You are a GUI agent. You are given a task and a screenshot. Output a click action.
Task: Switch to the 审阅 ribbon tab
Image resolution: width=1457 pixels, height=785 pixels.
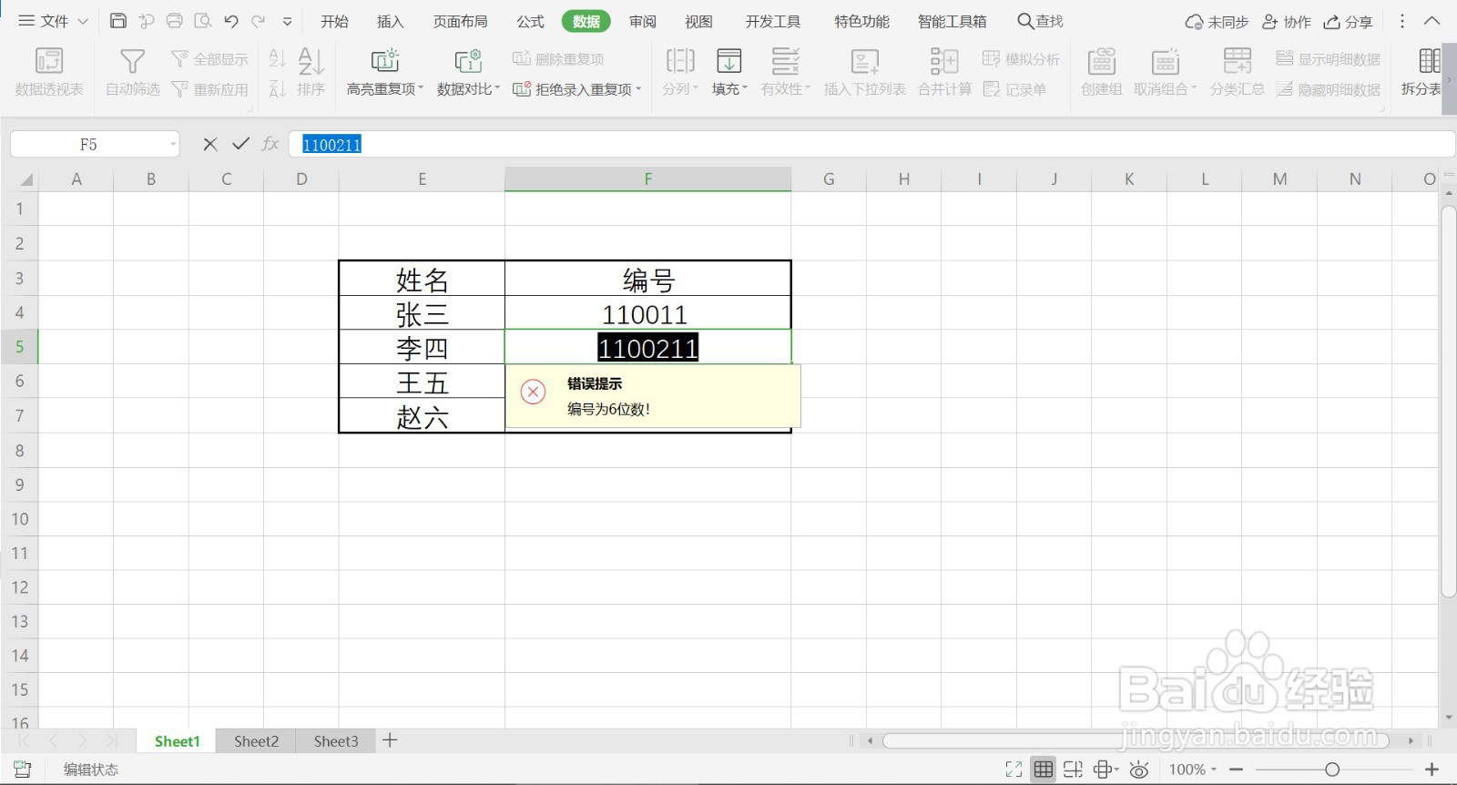pyautogui.click(x=643, y=21)
